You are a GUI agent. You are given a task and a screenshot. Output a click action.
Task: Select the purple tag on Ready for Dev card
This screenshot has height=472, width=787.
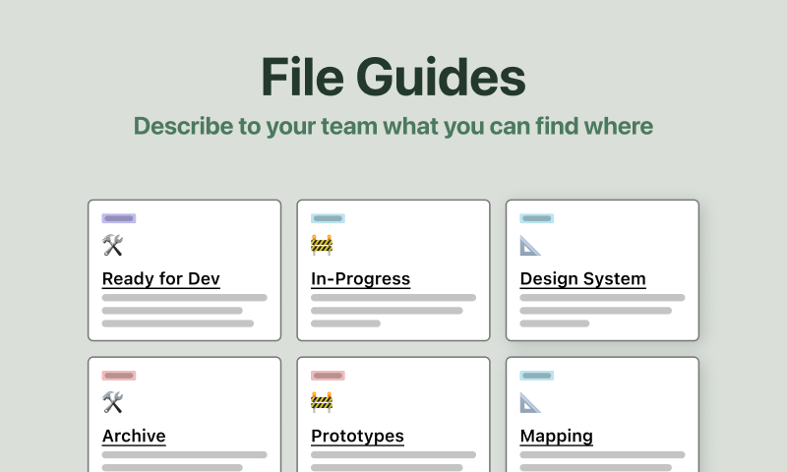pyautogui.click(x=119, y=218)
